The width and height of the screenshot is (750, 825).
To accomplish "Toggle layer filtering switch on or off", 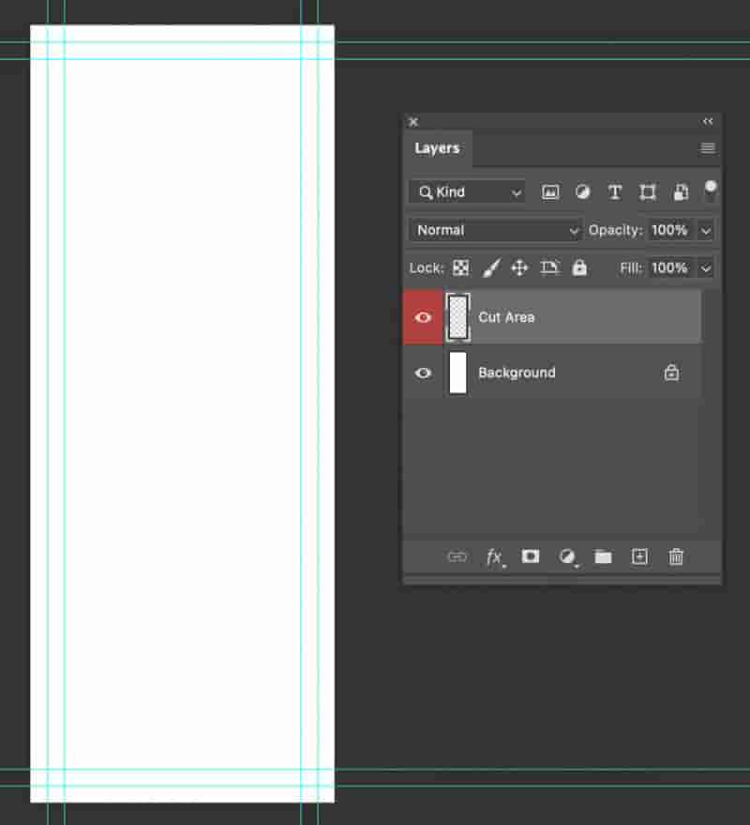I will click(710, 192).
